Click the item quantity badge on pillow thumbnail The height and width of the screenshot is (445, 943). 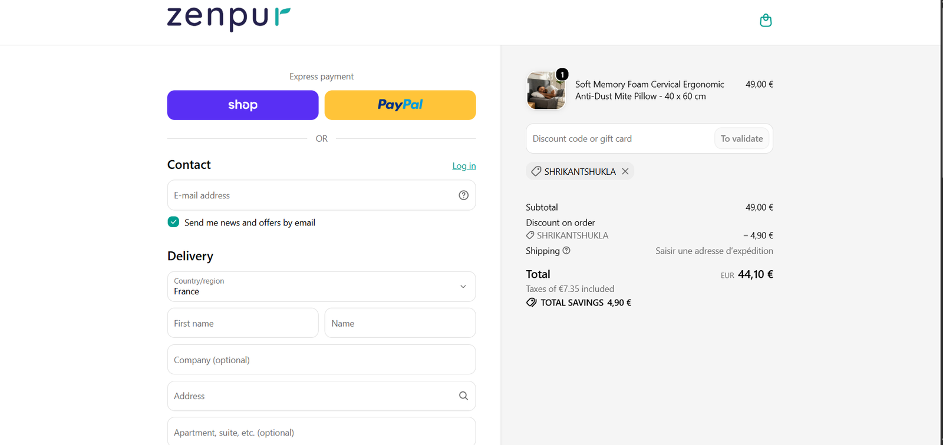(562, 74)
